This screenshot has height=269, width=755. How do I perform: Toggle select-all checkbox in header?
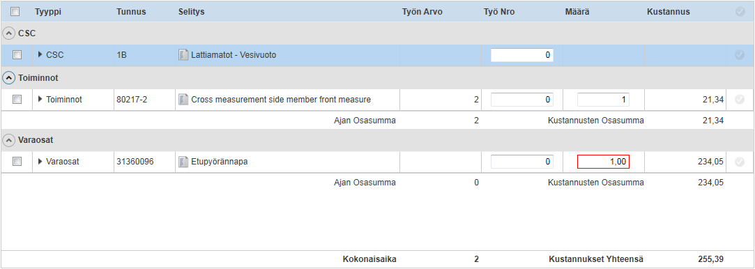(15, 12)
